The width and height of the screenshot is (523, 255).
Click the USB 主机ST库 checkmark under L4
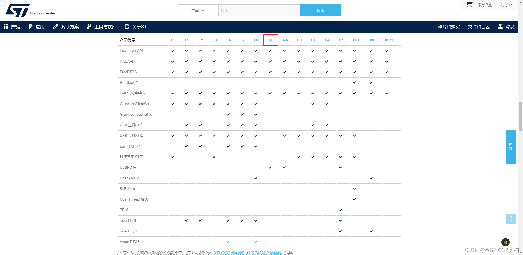tap(327, 125)
